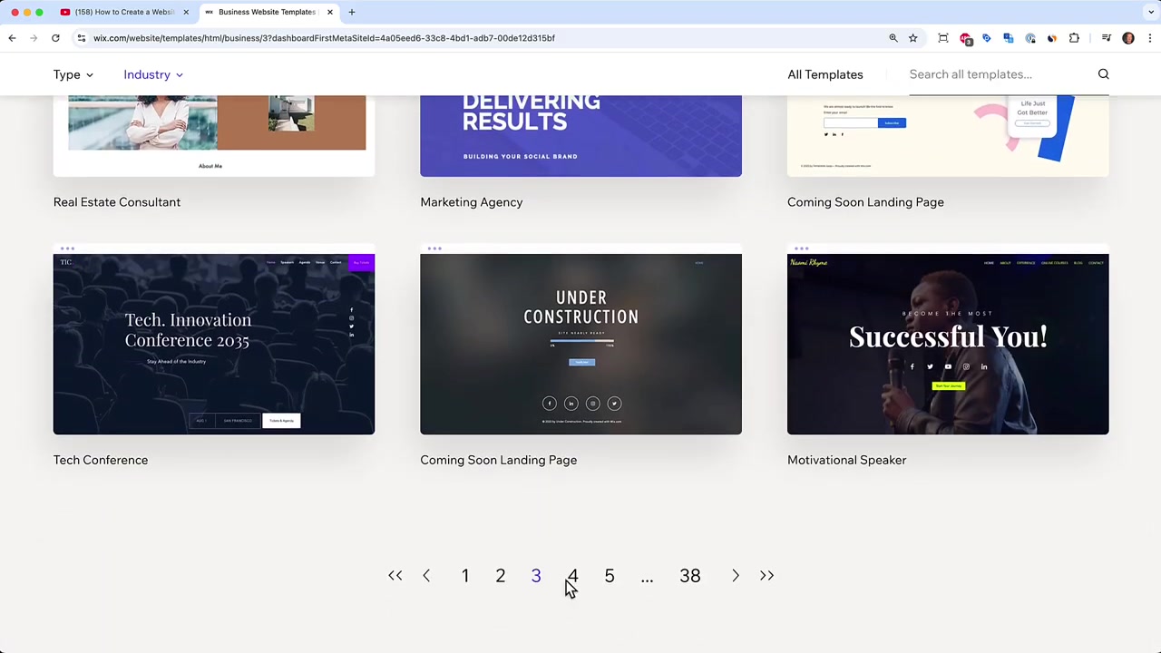Go to pagination page 1

[465, 576]
